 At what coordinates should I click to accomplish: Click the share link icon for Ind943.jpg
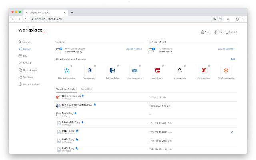tap(232, 132)
